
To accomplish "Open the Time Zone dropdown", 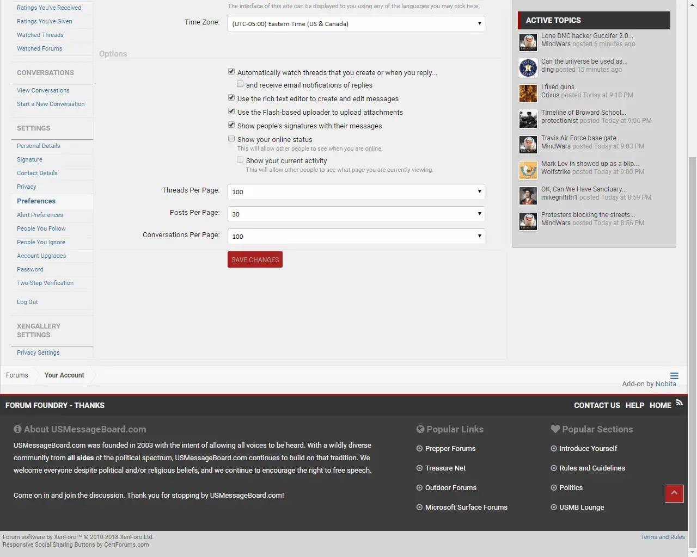I will pyautogui.click(x=356, y=24).
